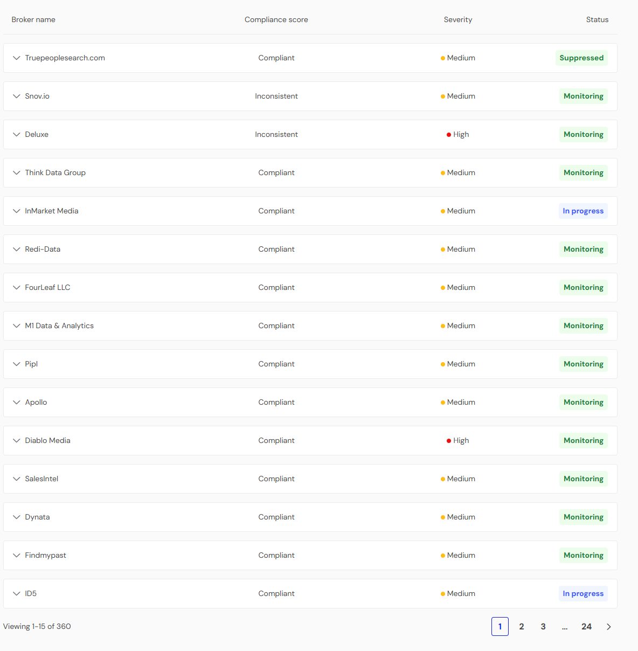This screenshot has width=638, height=651.
Task: Click Compliant score in FourLeaf LLC row
Action: pos(276,287)
